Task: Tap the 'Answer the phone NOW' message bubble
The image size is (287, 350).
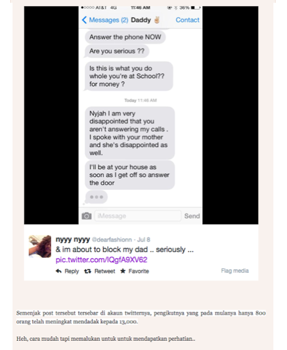Action: pos(125,37)
